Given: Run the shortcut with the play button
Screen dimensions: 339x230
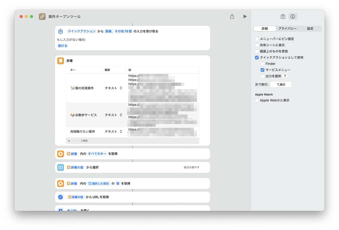Looking at the screenshot, I should (x=245, y=16).
